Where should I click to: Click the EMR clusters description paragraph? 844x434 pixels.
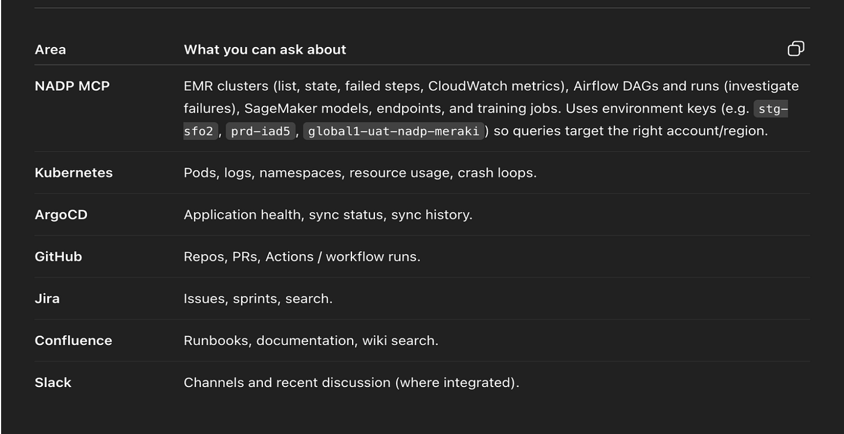pos(491,109)
